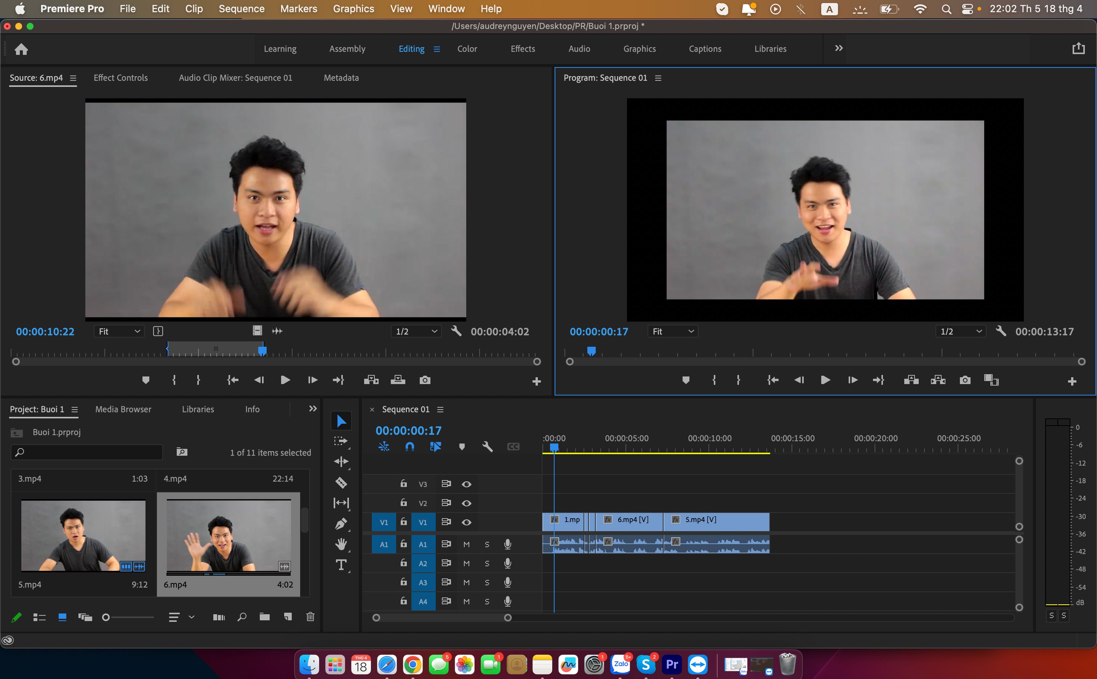Mark In in Source monitor
This screenshot has width=1097, height=679.
[174, 380]
